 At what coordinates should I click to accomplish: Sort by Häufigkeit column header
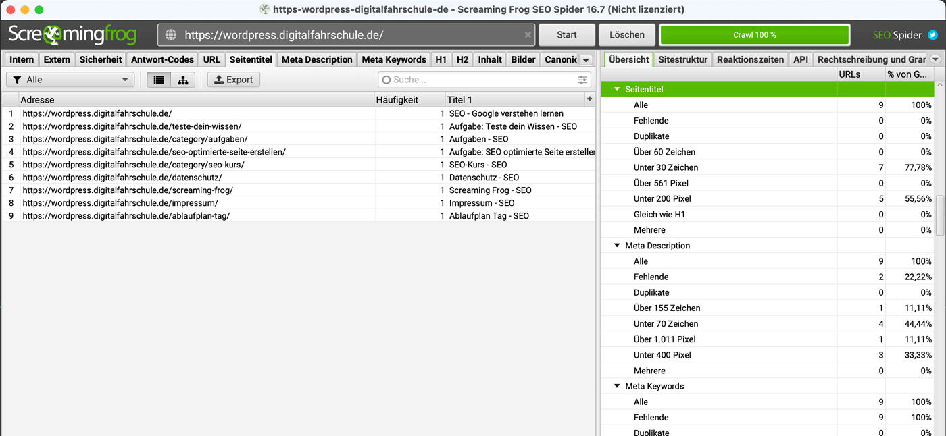pyautogui.click(x=411, y=99)
